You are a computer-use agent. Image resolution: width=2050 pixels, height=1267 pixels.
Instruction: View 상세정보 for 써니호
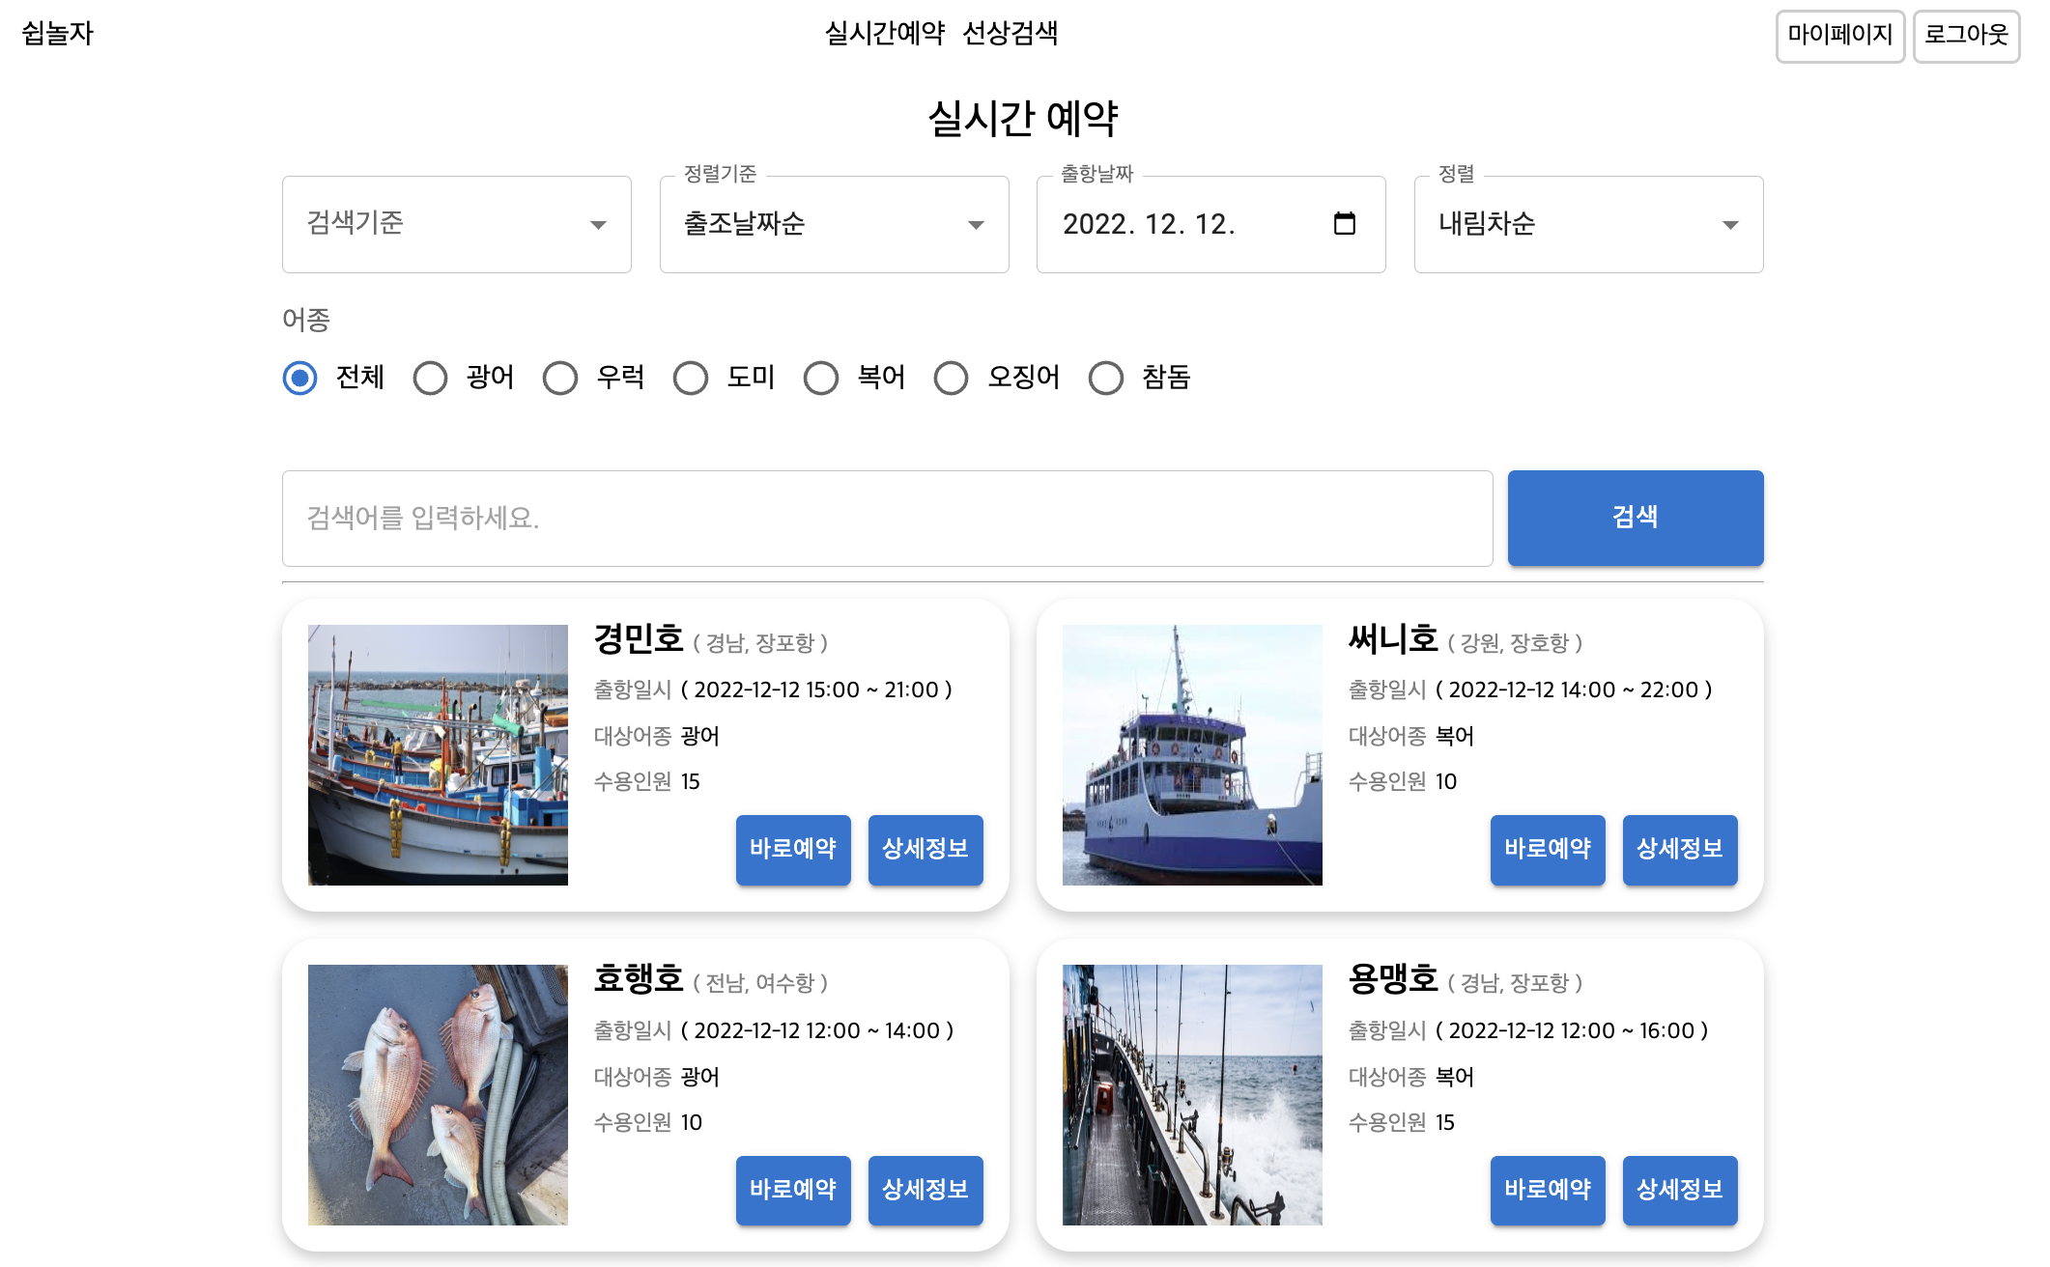1679,849
